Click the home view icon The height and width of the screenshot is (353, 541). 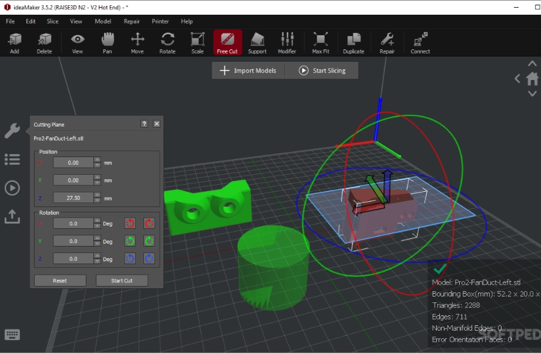click(x=532, y=78)
